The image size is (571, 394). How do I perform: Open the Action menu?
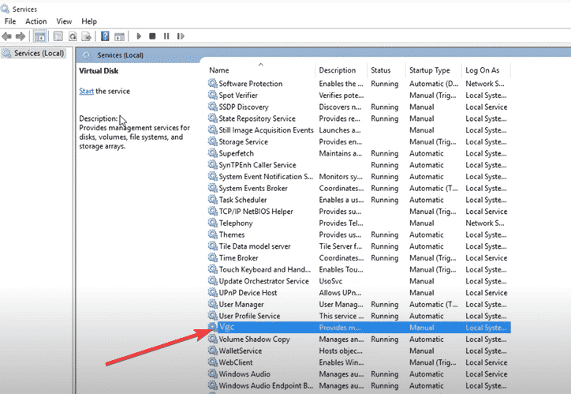coord(35,21)
